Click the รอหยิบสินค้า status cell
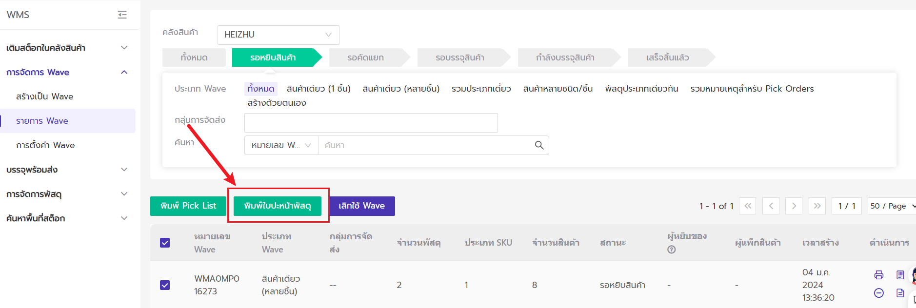Image resolution: width=916 pixels, height=308 pixels. [622, 285]
